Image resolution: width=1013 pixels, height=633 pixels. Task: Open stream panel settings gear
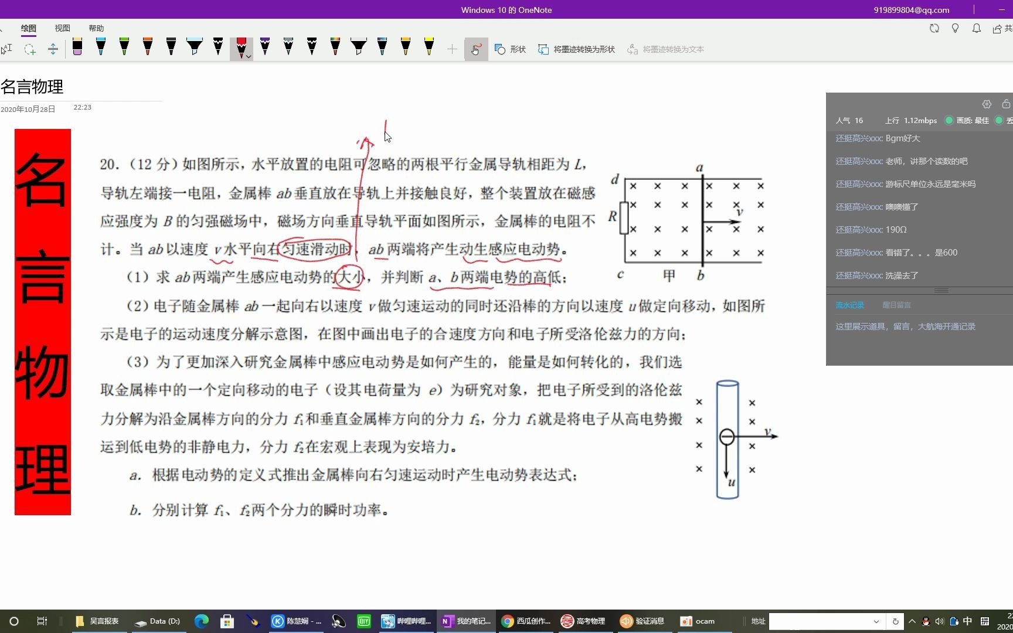[x=987, y=104]
